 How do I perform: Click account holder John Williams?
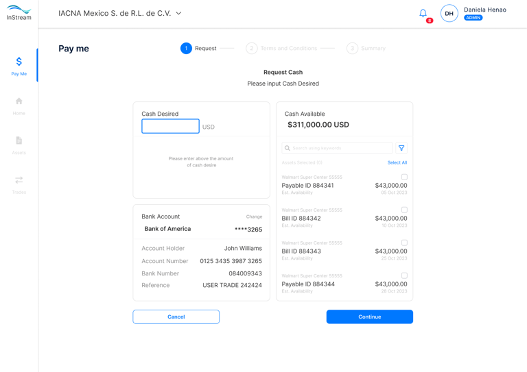pyautogui.click(x=243, y=248)
